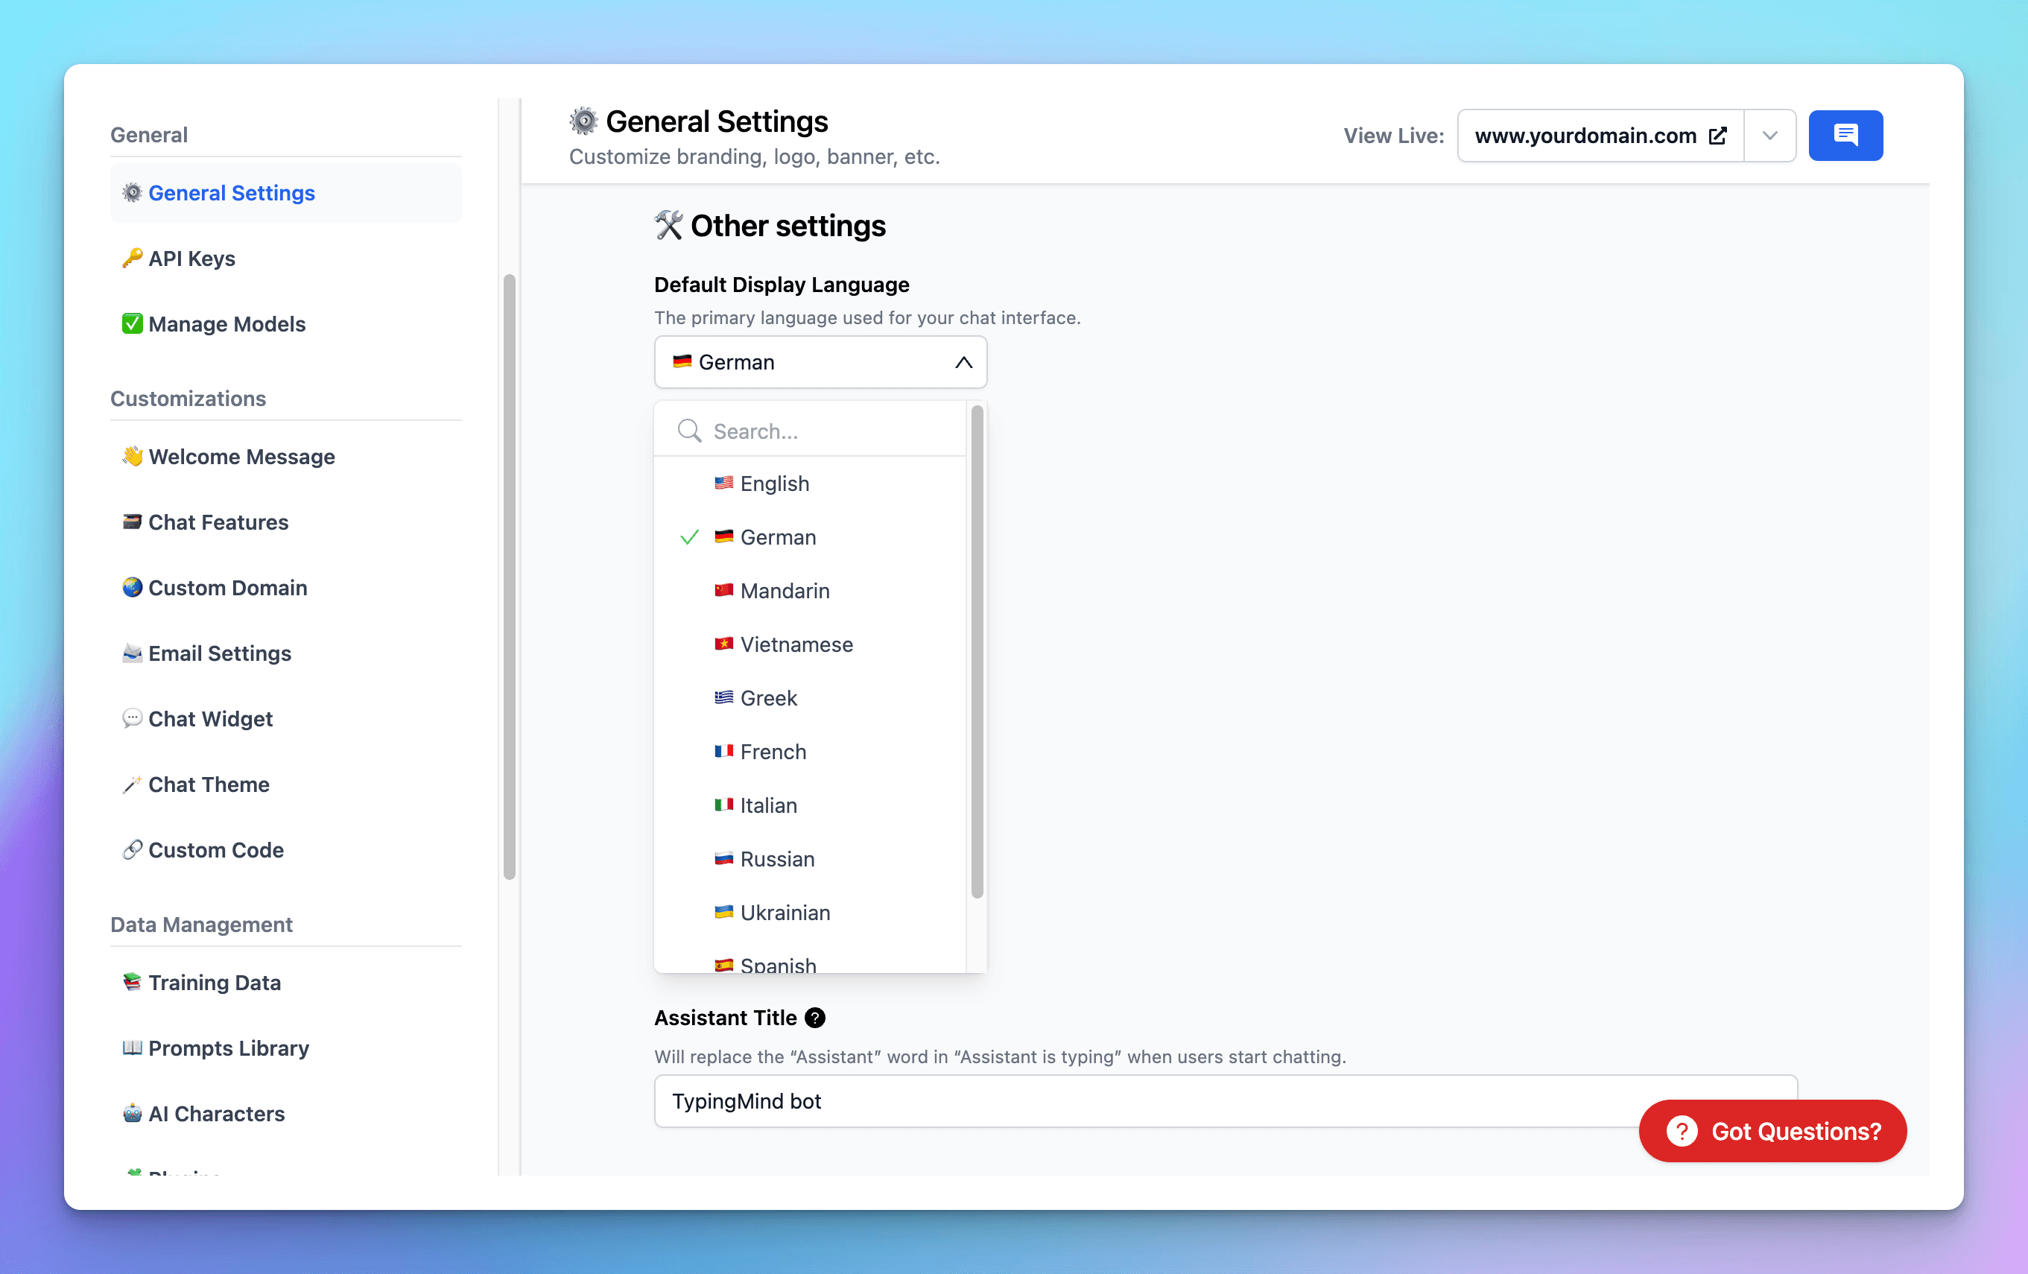Select Ukrainian from the dropdown options
This screenshot has height=1274, width=2028.
click(x=784, y=913)
